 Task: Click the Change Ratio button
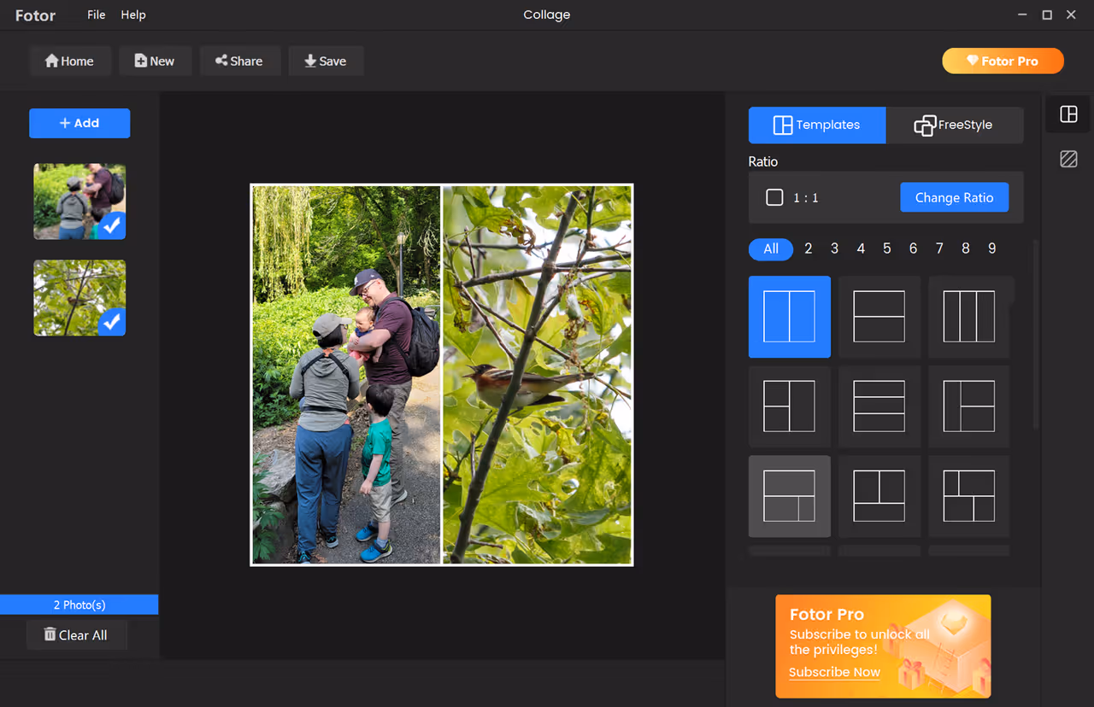click(x=954, y=197)
